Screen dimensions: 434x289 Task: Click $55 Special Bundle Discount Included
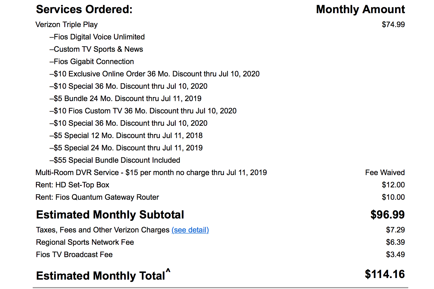pos(115,160)
